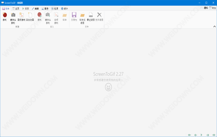Screen dimensions: 217x137
Task: Switch to the 过渡 (Transitions) ribbon tab
Action: point(55,9)
